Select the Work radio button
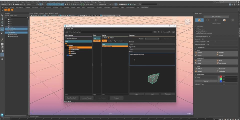The image size is (240, 120). pos(103,38)
